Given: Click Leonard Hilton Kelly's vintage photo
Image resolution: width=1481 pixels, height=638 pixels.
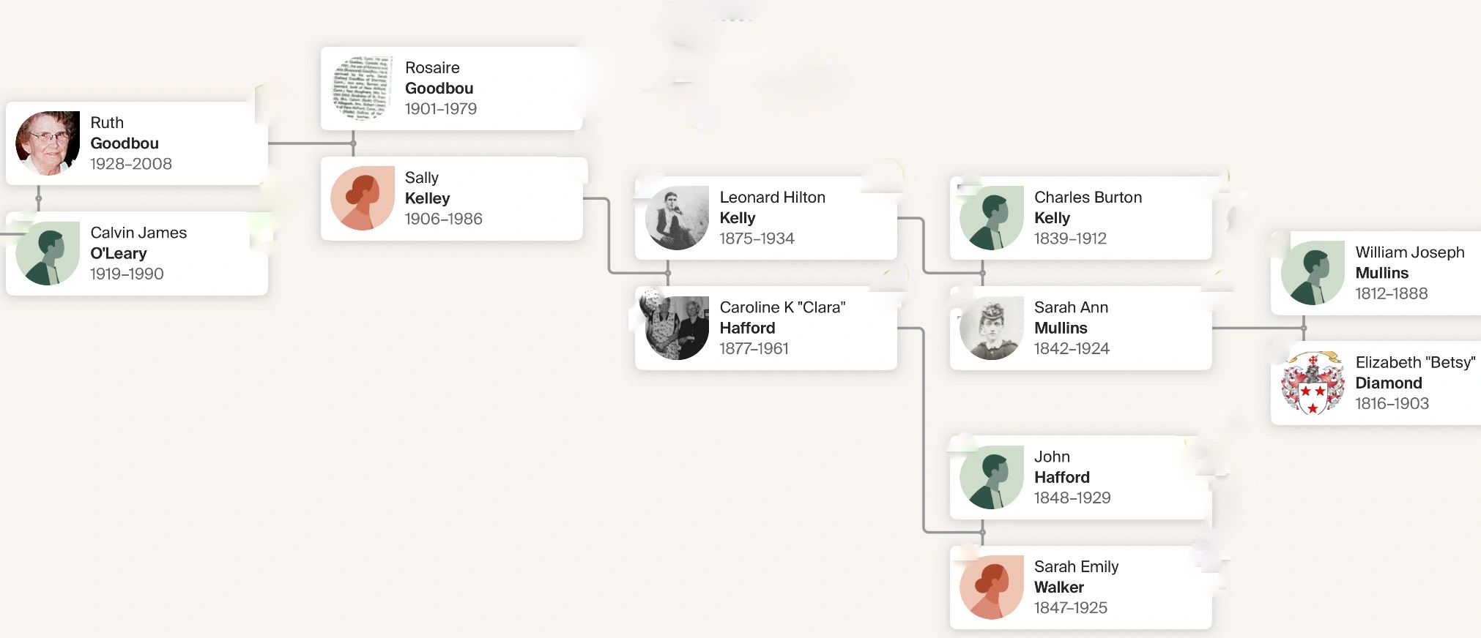Looking at the screenshot, I should pyautogui.click(x=677, y=218).
